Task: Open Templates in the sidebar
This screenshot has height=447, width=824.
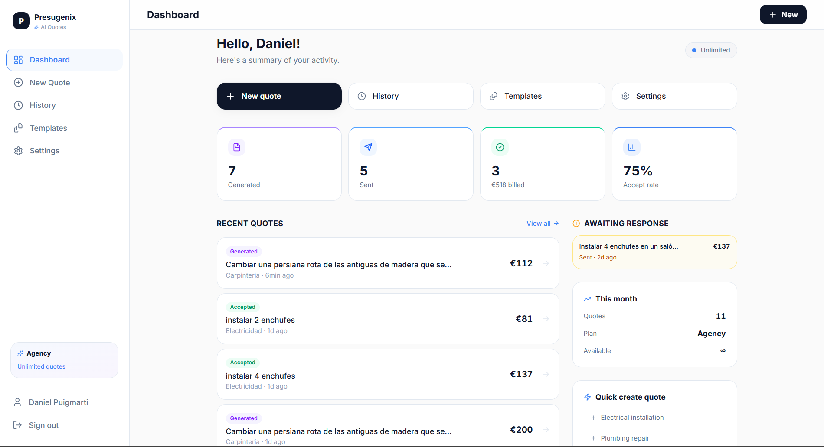Action: (65, 128)
